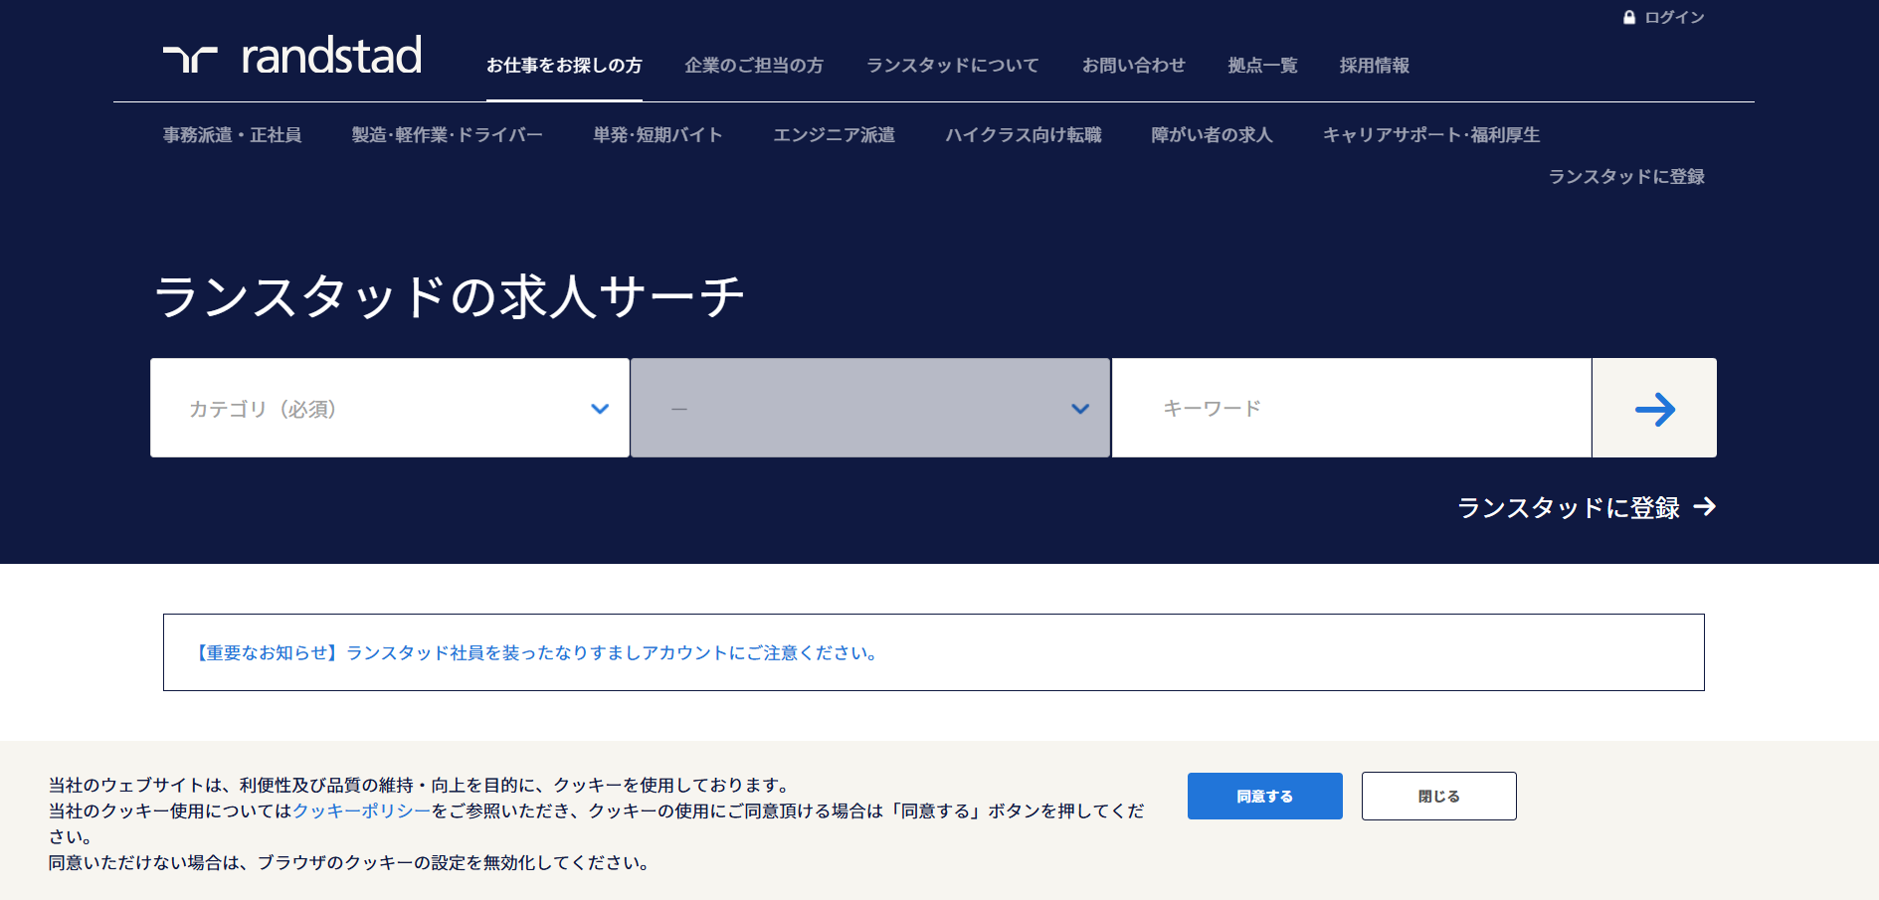Select the お仕事をお探しの方 tab
Screen dimensions: 1879x900
(x=564, y=66)
